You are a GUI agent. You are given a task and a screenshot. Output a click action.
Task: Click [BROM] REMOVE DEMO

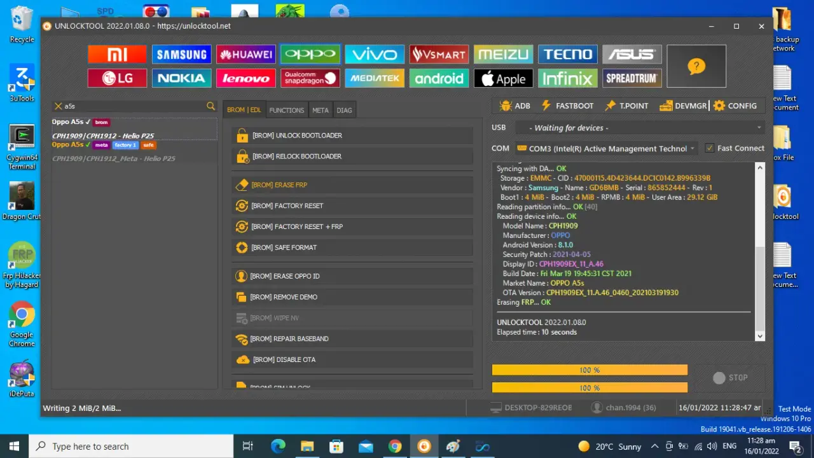pos(352,297)
